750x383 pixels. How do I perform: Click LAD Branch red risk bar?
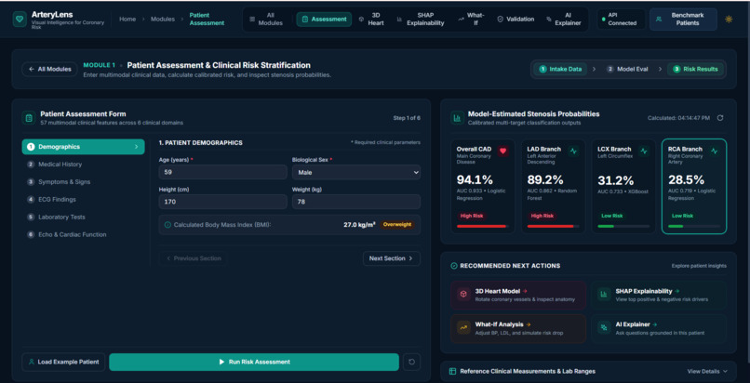[x=554, y=227]
